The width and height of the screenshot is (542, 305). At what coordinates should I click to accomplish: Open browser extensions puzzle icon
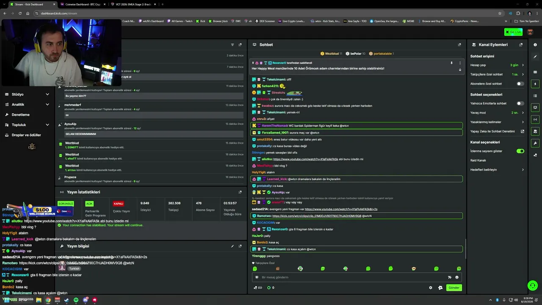(518, 13)
